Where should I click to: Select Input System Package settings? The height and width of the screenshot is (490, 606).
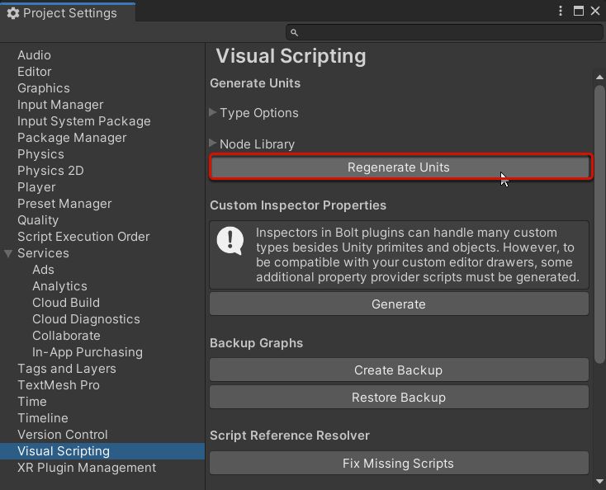click(x=84, y=121)
